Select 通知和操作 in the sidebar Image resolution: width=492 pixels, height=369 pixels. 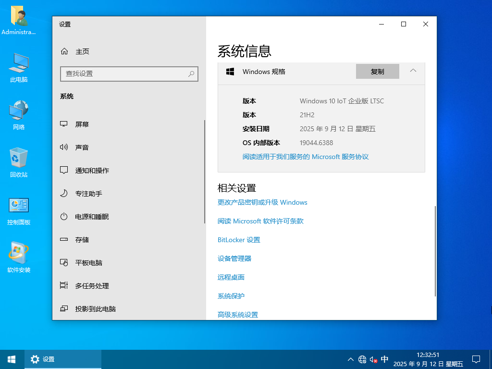(129, 171)
